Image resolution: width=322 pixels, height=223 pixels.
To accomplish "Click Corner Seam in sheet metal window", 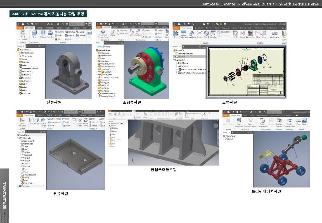I will click(x=80, y=122).
